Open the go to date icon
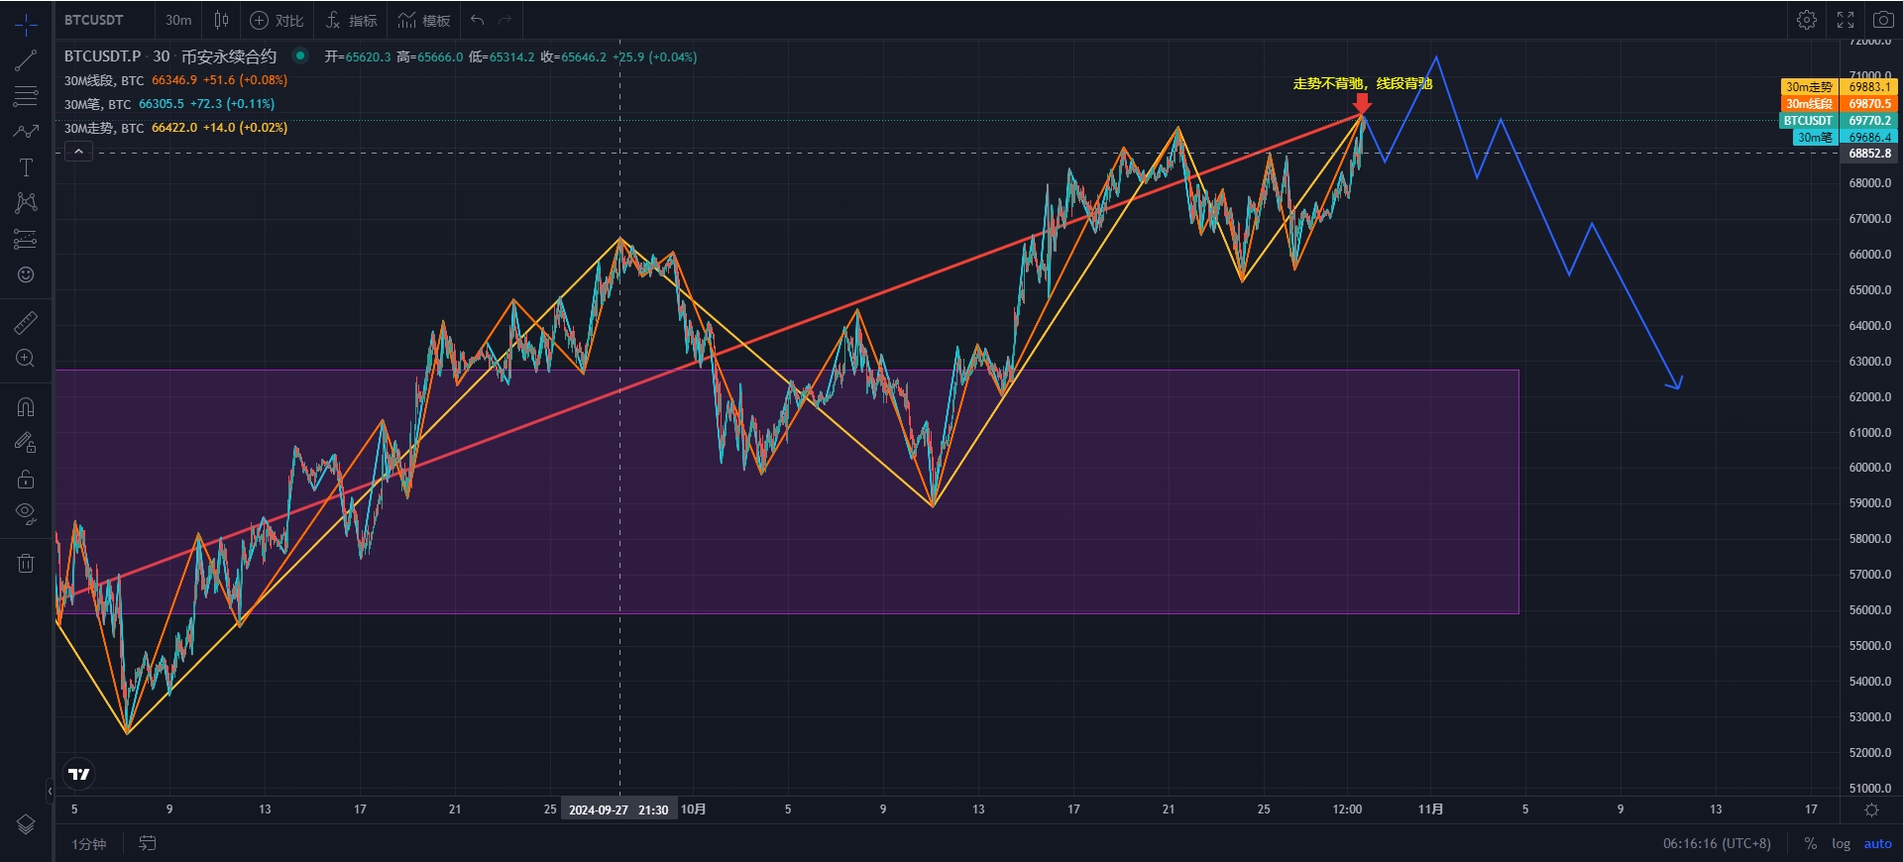The width and height of the screenshot is (1903, 862). pyautogui.click(x=148, y=843)
